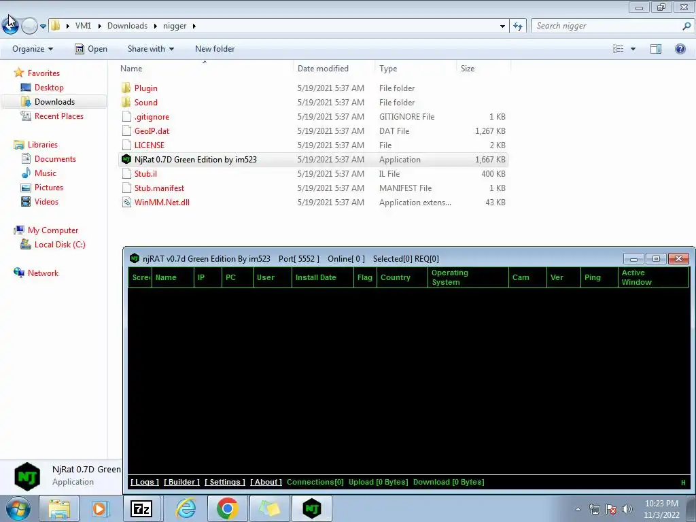696x522 pixels.
Task: Open the recent pages dropdown arrow
Action: coord(43,27)
